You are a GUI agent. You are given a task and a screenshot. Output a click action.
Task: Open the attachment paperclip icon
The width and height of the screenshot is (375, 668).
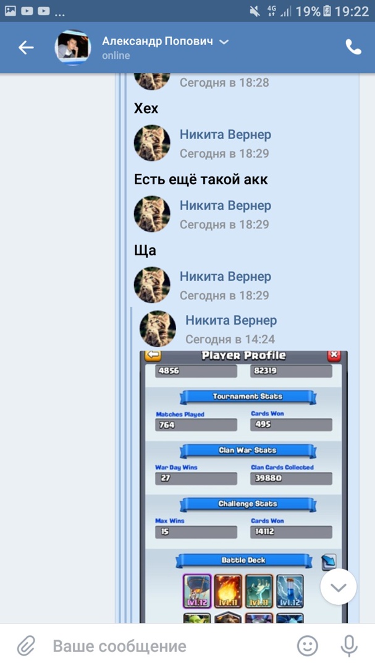[x=26, y=646]
